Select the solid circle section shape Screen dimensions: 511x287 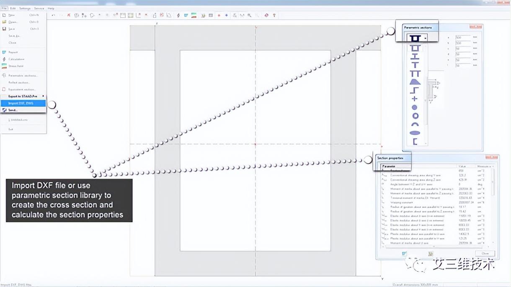415,108
